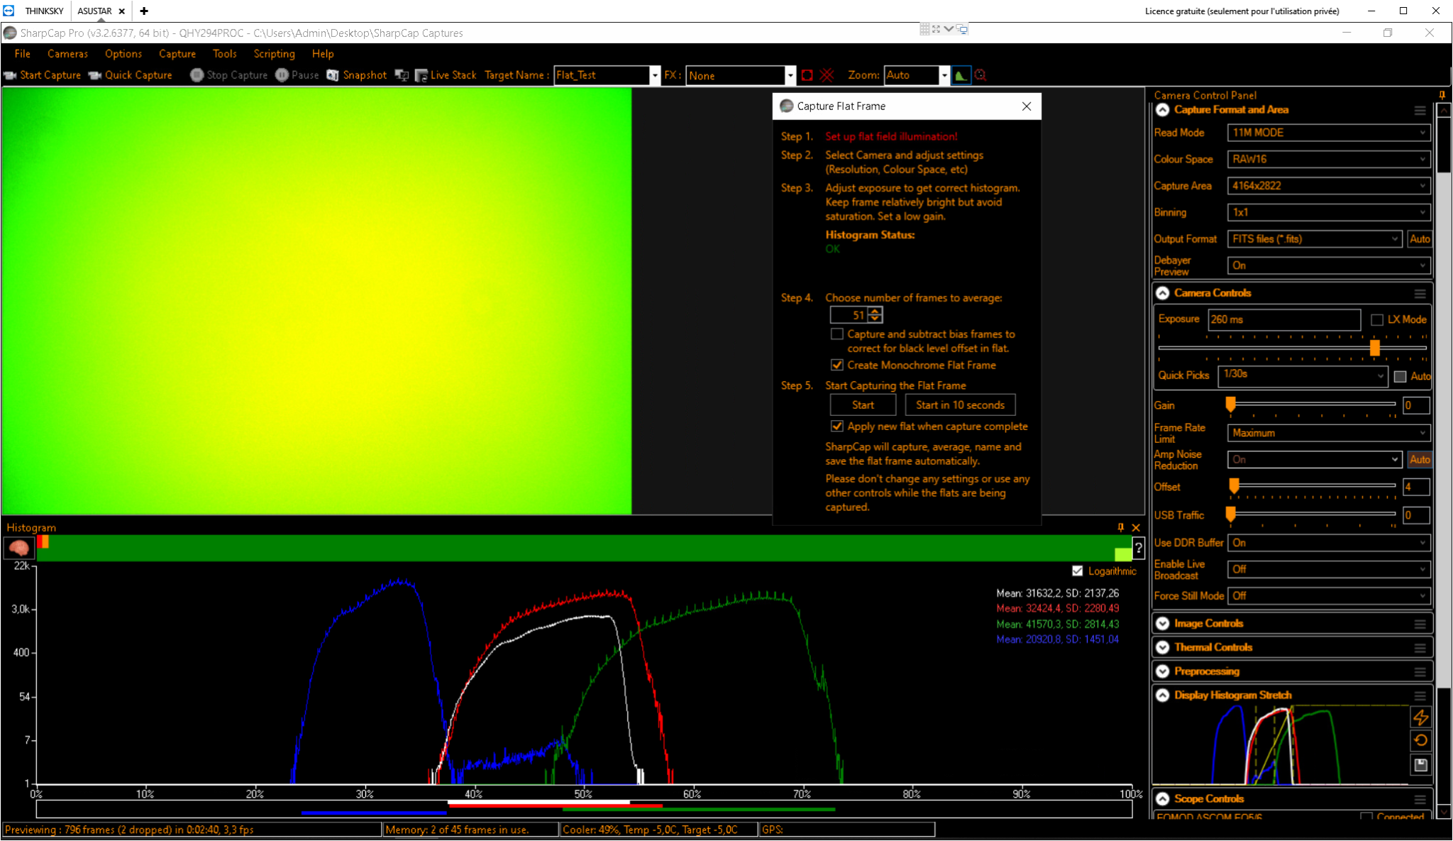Save the display stretch with floppy icon
This screenshot has width=1453, height=841.
pos(1420,765)
